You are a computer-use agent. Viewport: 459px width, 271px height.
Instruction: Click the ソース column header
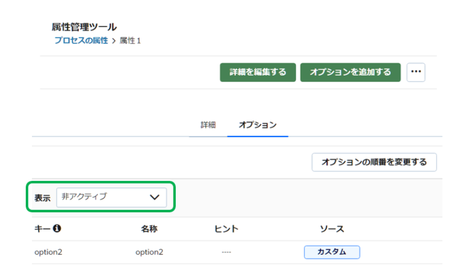[331, 229]
